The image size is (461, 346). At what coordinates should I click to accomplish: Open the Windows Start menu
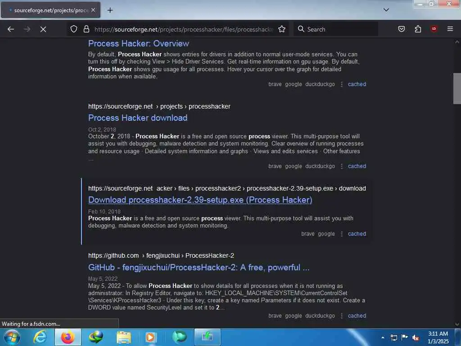click(12, 337)
